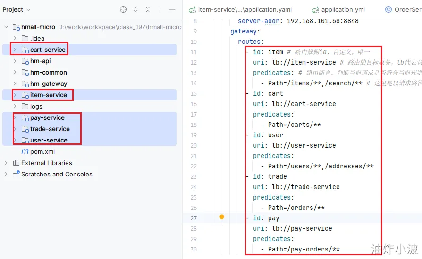
Task: Open the OrderSer class tab
Action: click(x=404, y=9)
